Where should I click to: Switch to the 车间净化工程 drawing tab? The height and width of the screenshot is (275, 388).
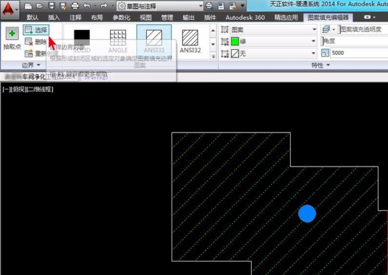coord(41,77)
